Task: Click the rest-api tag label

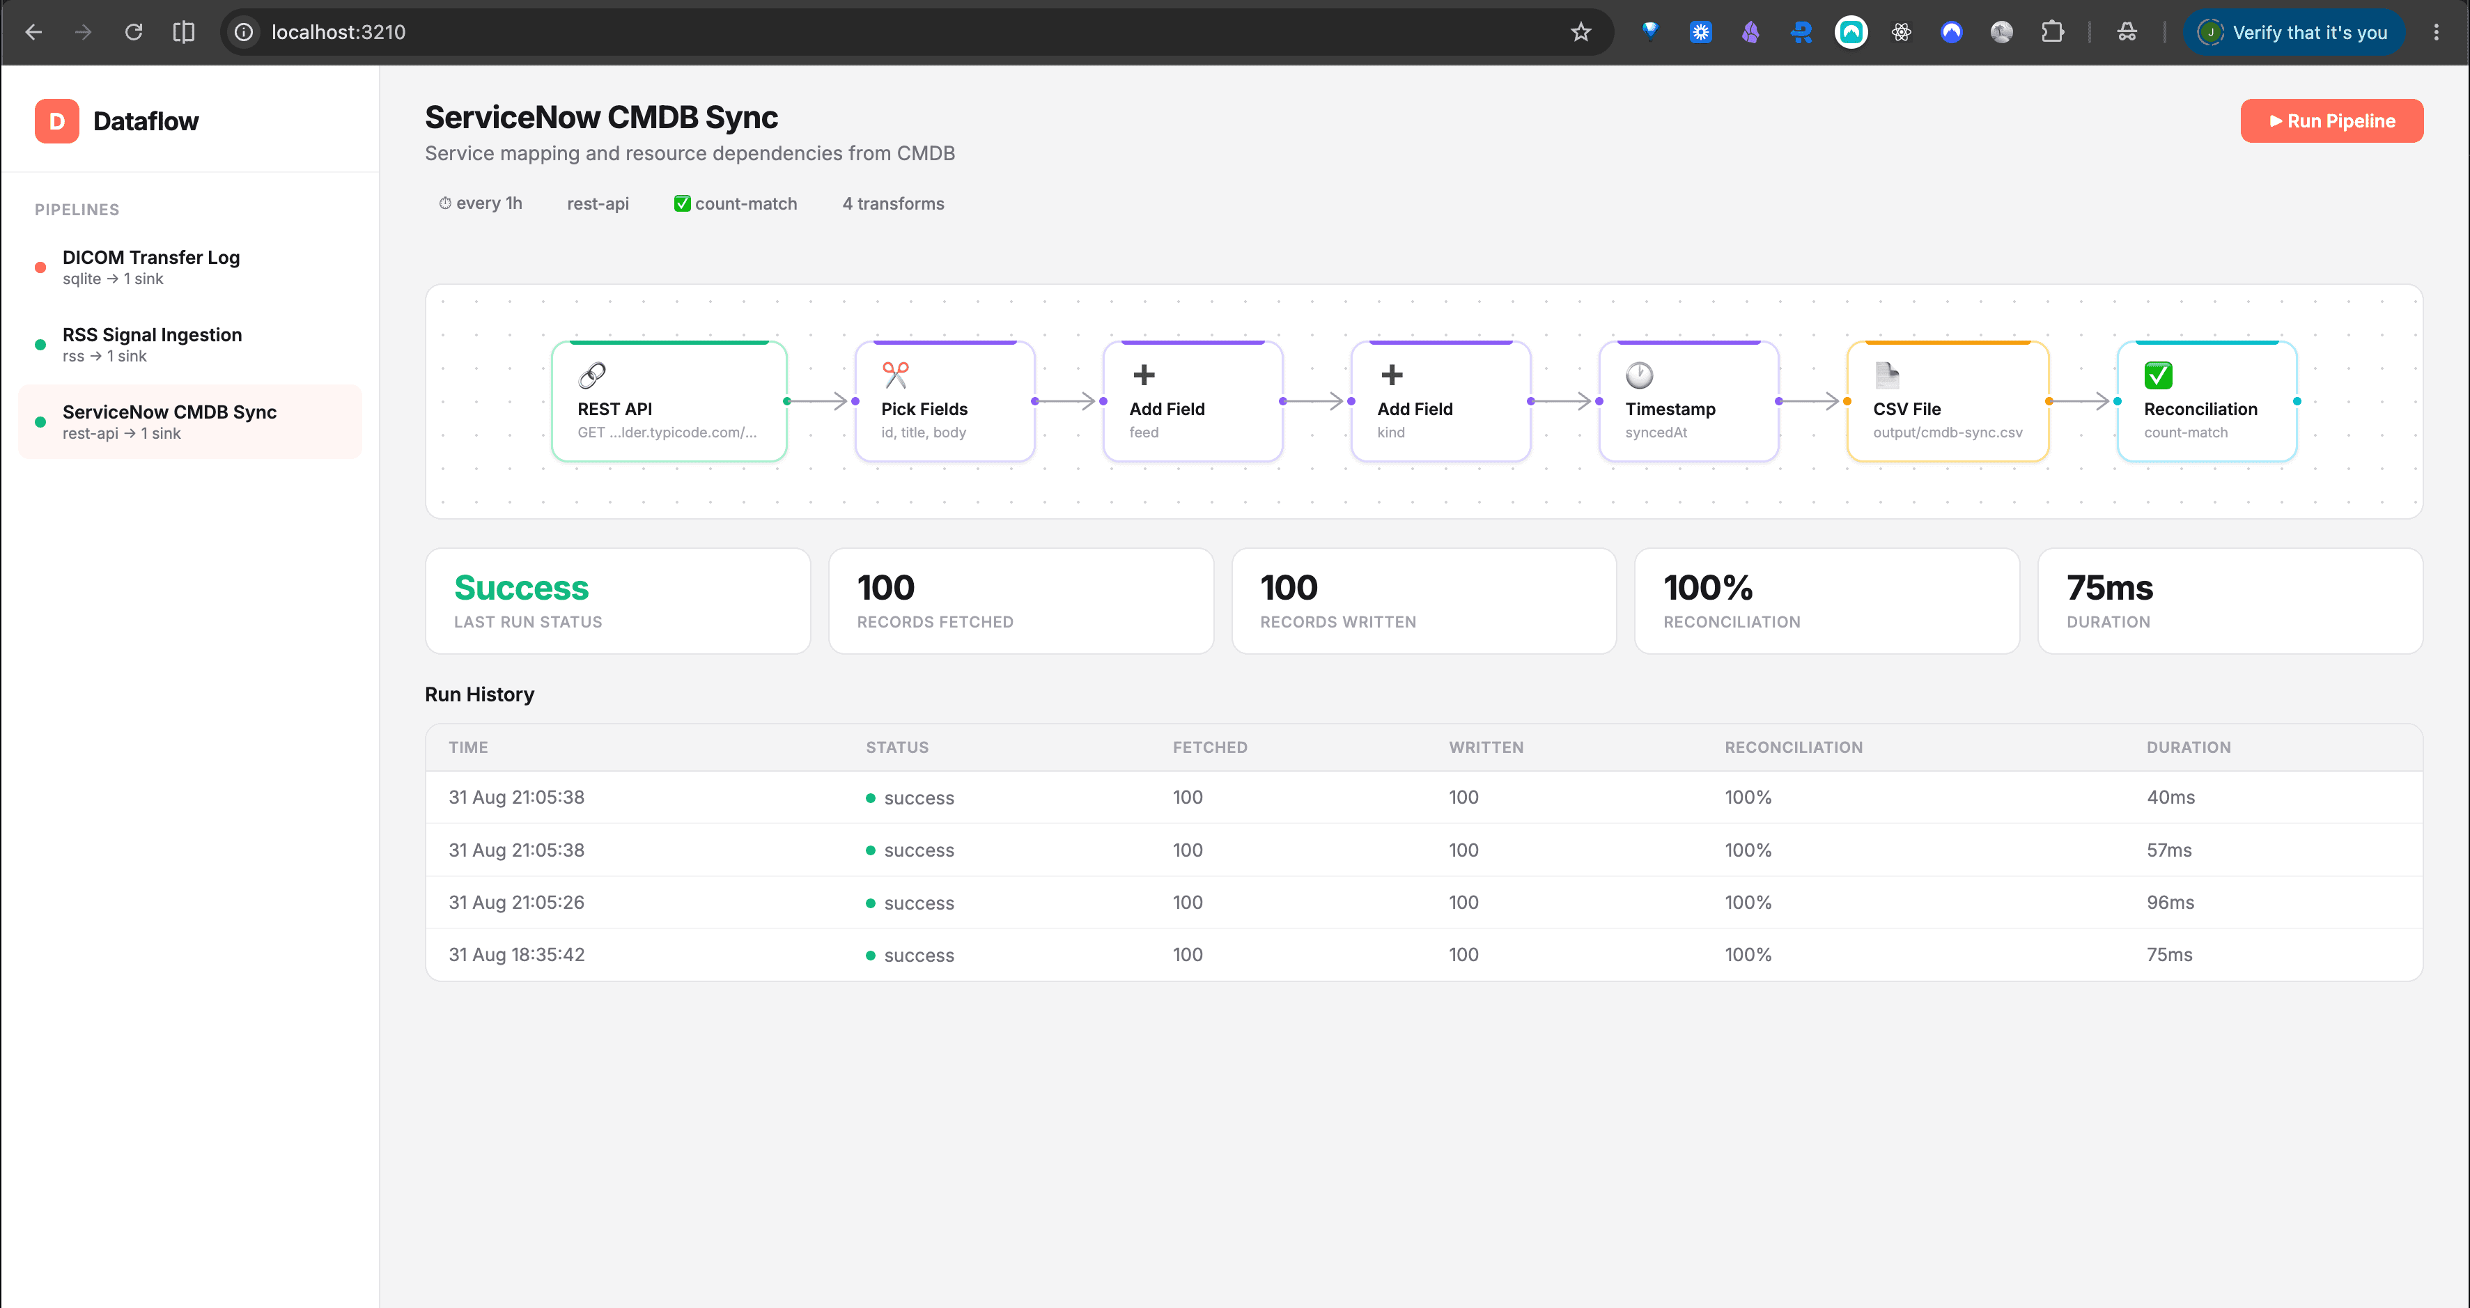Action: (598, 203)
